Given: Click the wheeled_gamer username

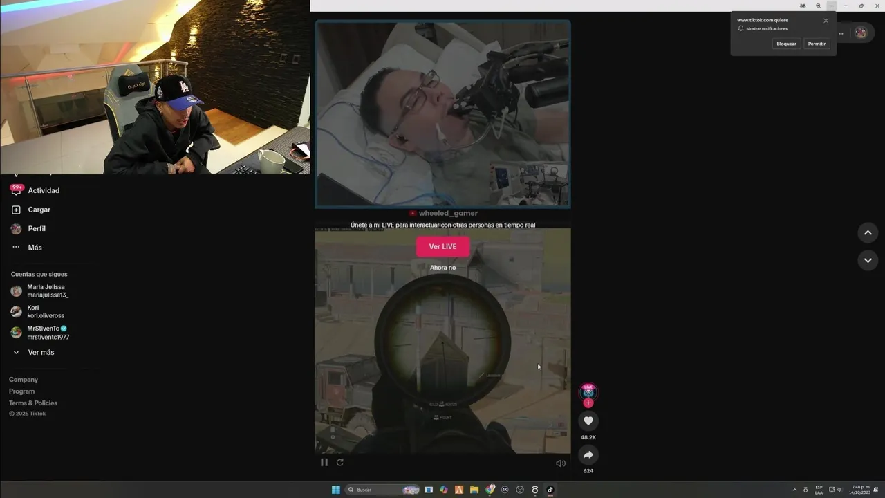Looking at the screenshot, I should click(x=448, y=214).
